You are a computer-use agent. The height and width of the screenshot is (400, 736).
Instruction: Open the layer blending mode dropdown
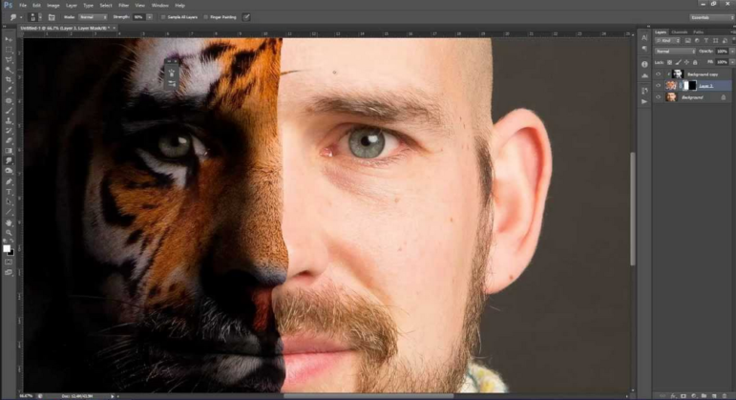674,51
